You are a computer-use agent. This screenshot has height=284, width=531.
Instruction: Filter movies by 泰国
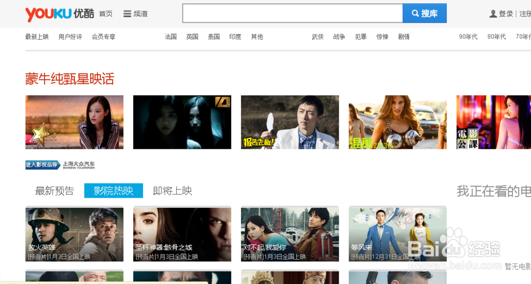(x=213, y=37)
